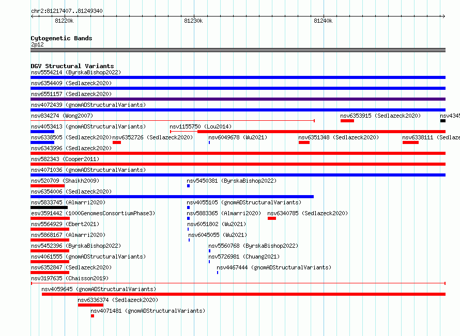This screenshot has height=336, width=460.
Task: Open the nsv582343 (Cooper2011) variant label
Action: pos(65,159)
